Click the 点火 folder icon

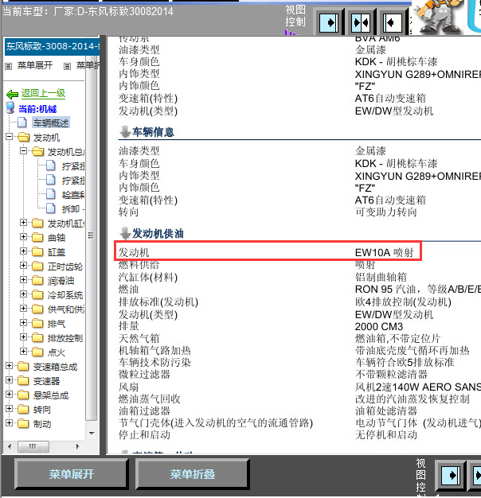tap(37, 352)
